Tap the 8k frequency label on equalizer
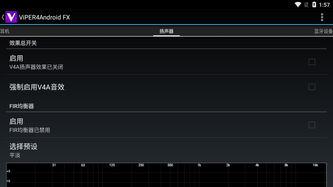Screen dimensions: 333x187 click(x=286, y=165)
